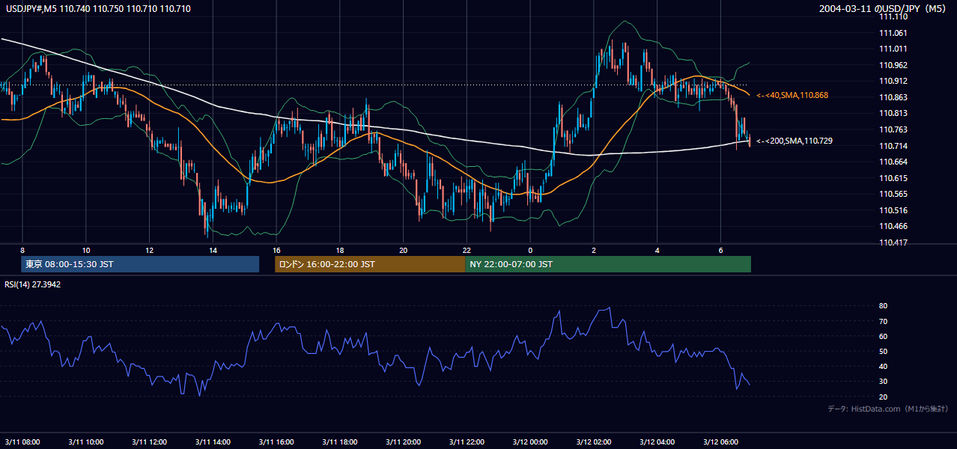957x449 pixels.
Task: Click hour label 0 under price chart
Action: [530, 250]
